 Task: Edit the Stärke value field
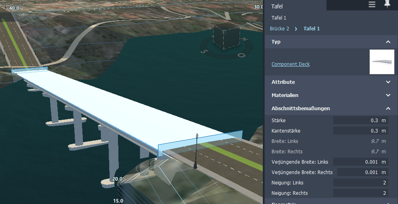pyautogui.click(x=360, y=121)
